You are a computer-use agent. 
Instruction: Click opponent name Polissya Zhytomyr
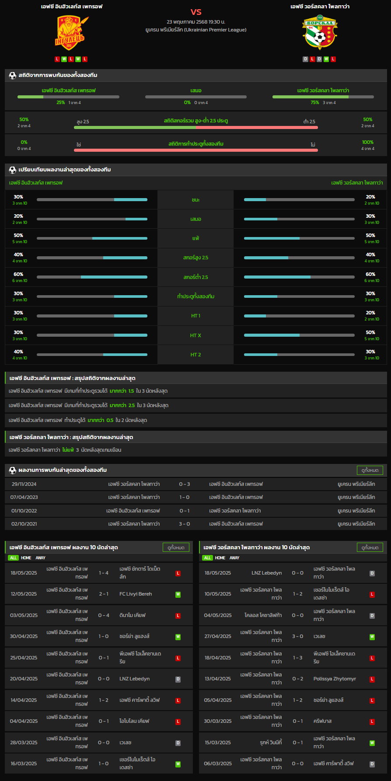(335, 679)
